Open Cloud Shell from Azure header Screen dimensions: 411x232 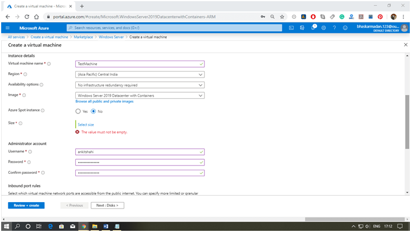pos(291,28)
